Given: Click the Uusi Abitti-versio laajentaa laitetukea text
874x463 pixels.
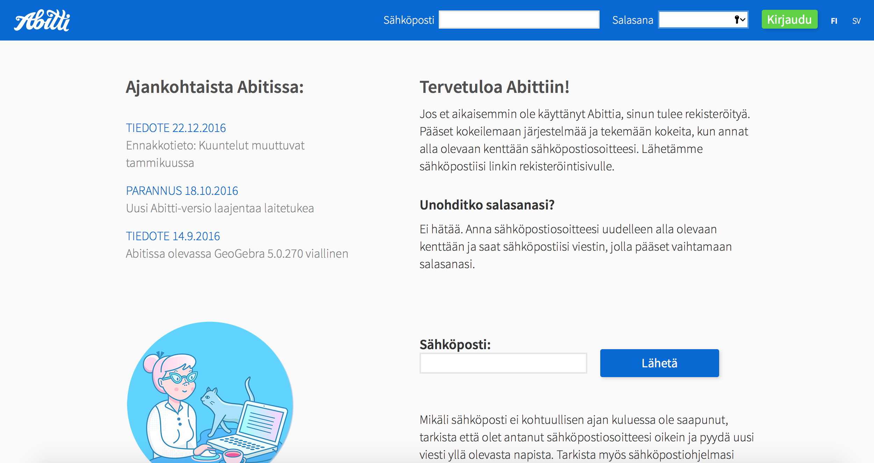Looking at the screenshot, I should tap(220, 208).
